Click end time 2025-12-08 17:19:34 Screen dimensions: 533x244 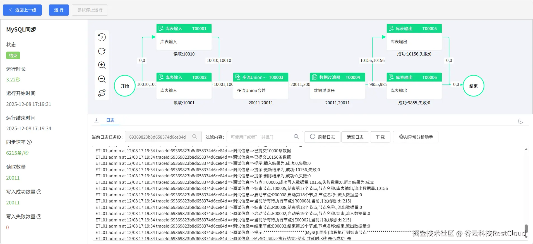tap(29, 128)
